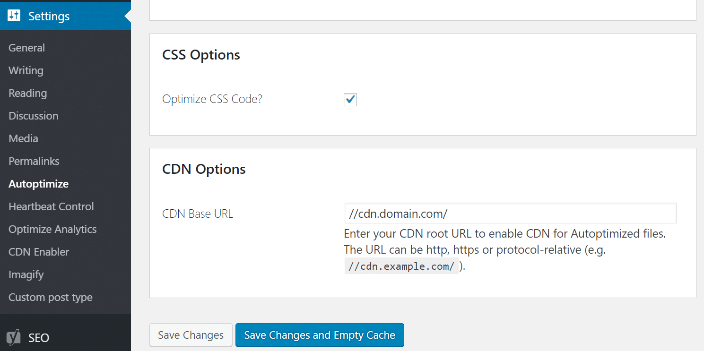The width and height of the screenshot is (704, 351).
Task: Enable the Optimize CSS Code checkbox
Action: (350, 100)
